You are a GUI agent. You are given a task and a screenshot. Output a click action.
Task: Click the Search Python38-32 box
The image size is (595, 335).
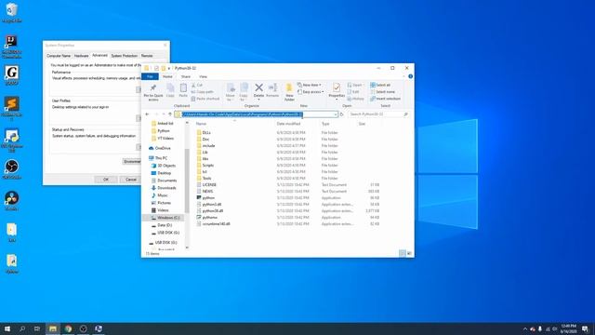[376, 114]
